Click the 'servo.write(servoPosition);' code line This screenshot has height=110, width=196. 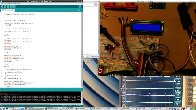tap(14, 82)
